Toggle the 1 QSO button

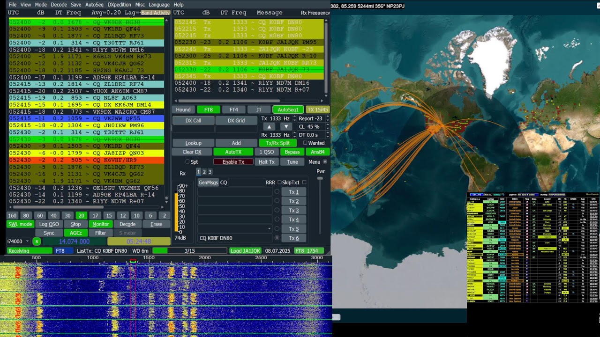coord(267,152)
